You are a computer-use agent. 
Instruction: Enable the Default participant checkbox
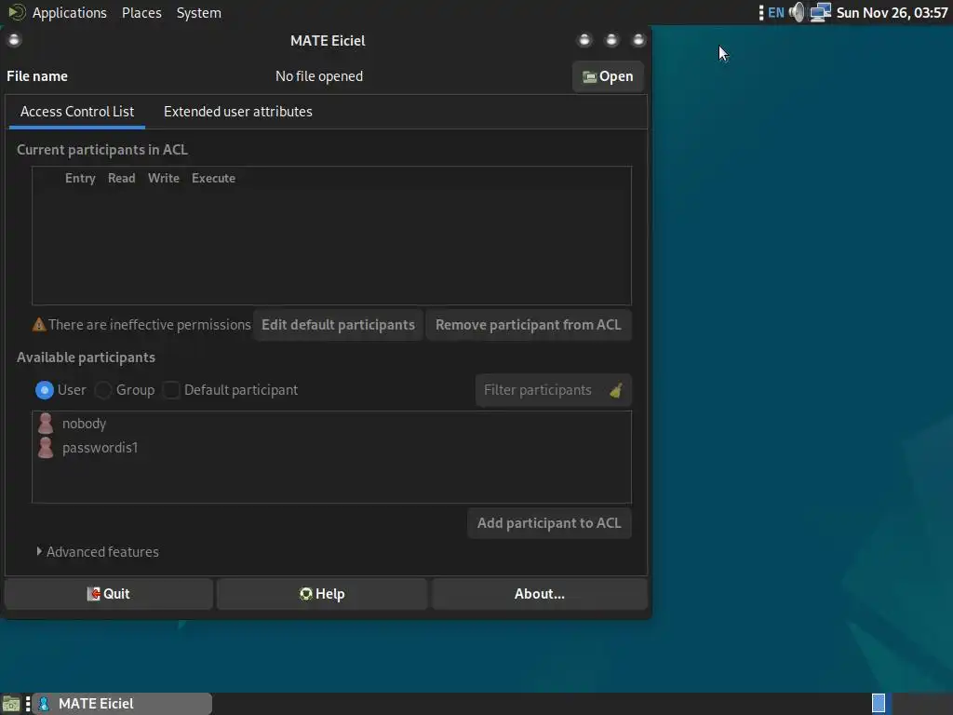click(171, 390)
